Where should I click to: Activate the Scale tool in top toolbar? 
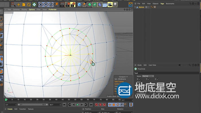point(24,5)
